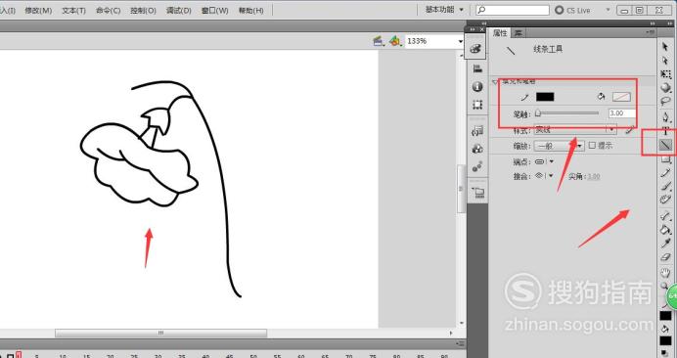Select the Eyedropper tool

point(665,244)
